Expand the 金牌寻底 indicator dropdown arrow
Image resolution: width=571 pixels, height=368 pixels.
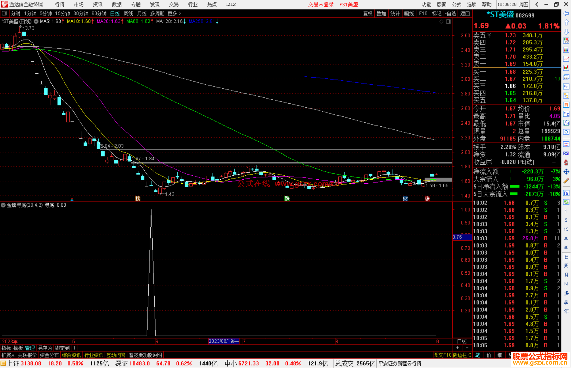pyautogui.click(x=3, y=205)
